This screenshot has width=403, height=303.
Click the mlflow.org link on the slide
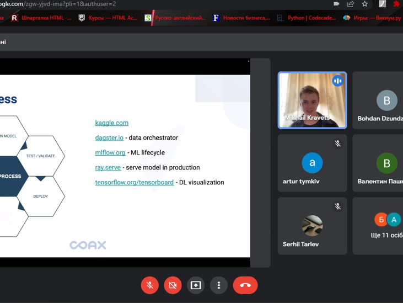coord(110,152)
